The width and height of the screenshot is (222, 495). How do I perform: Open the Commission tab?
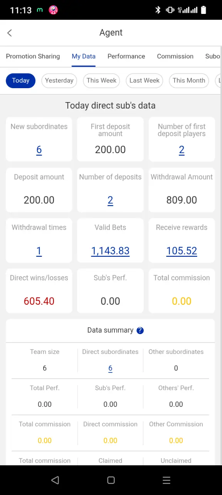[175, 56]
